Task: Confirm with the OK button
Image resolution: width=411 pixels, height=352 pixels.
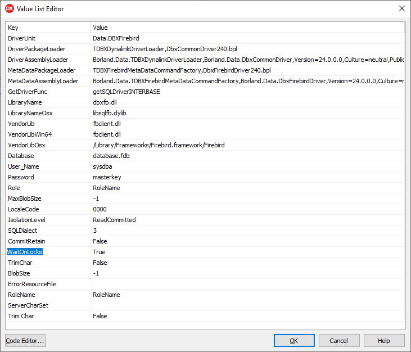Action: (x=294, y=340)
